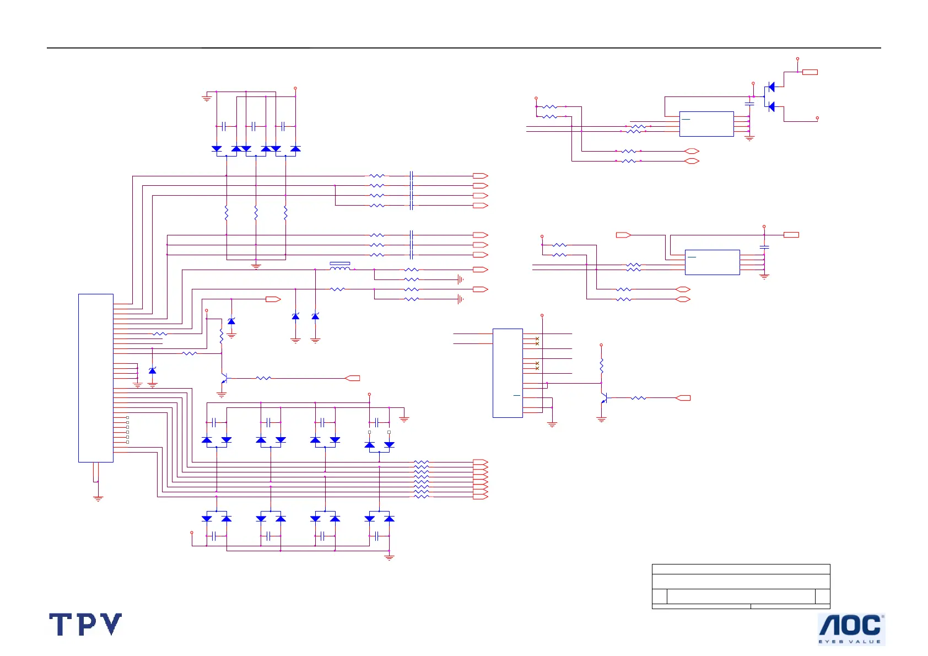Select the stack of eight parallel series resistors
This screenshot has width=928, height=656.
pos(421,479)
